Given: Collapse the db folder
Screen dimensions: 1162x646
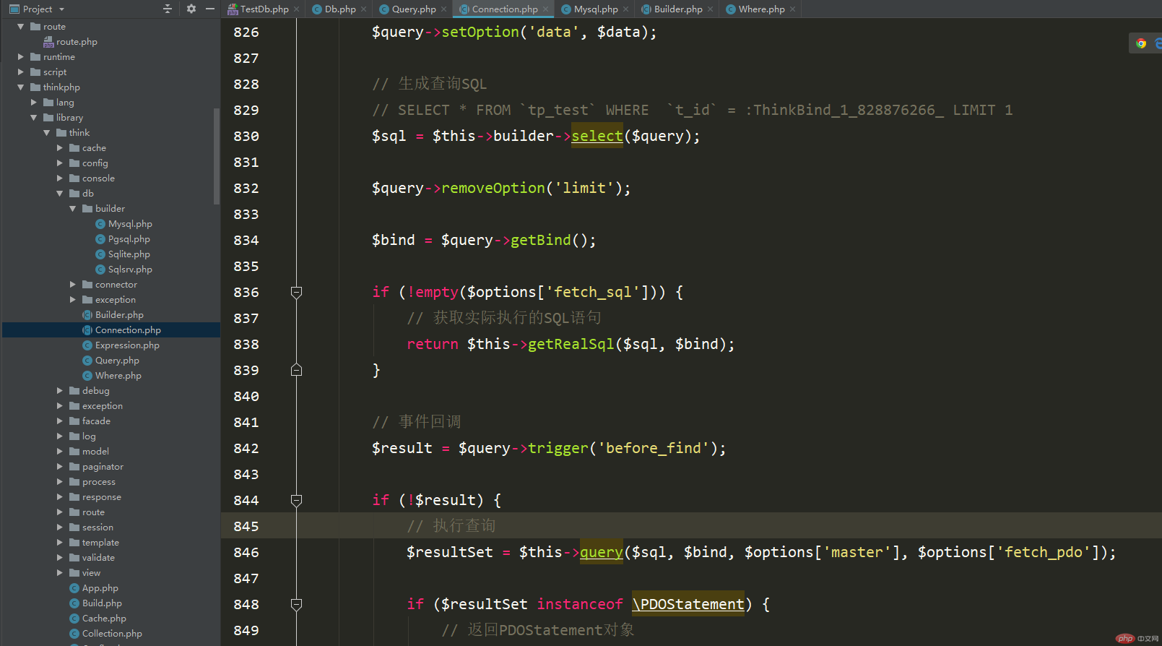Looking at the screenshot, I should 60,194.
